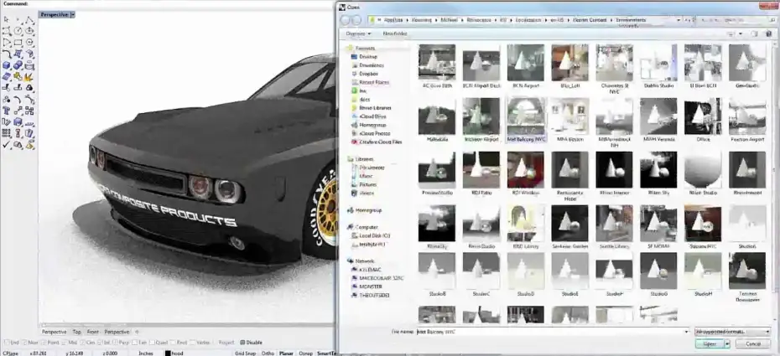The height and width of the screenshot is (356, 780).
Task: Go back in the Open dialog
Action: (346, 20)
